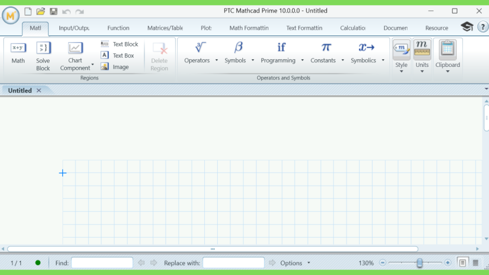Switch to the Matrices/Tables tab
489x275 pixels.
coord(165,28)
